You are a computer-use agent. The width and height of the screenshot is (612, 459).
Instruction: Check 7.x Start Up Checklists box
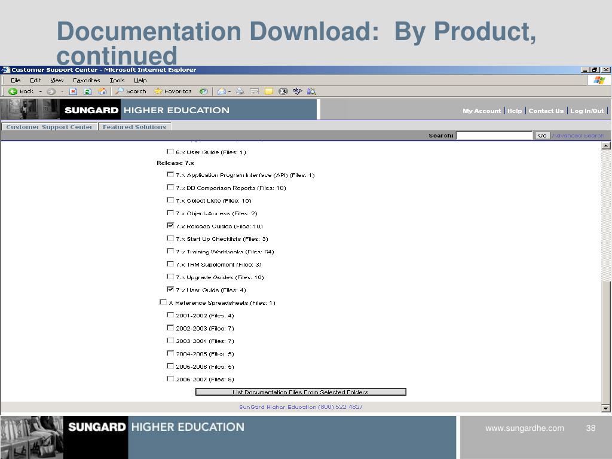(x=170, y=238)
